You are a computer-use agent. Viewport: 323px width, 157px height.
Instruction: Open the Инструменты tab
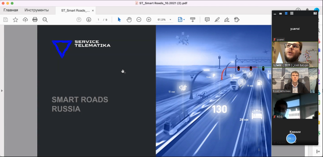point(36,10)
